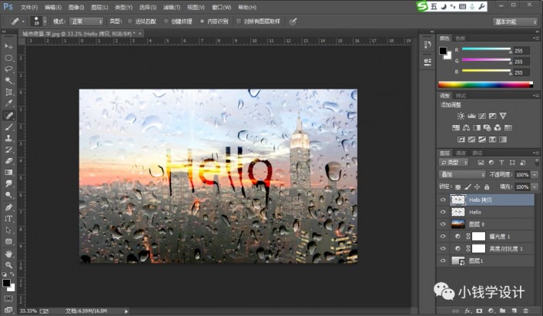The image size is (543, 316).
Task: Click the R channel slider
Action: (486, 49)
